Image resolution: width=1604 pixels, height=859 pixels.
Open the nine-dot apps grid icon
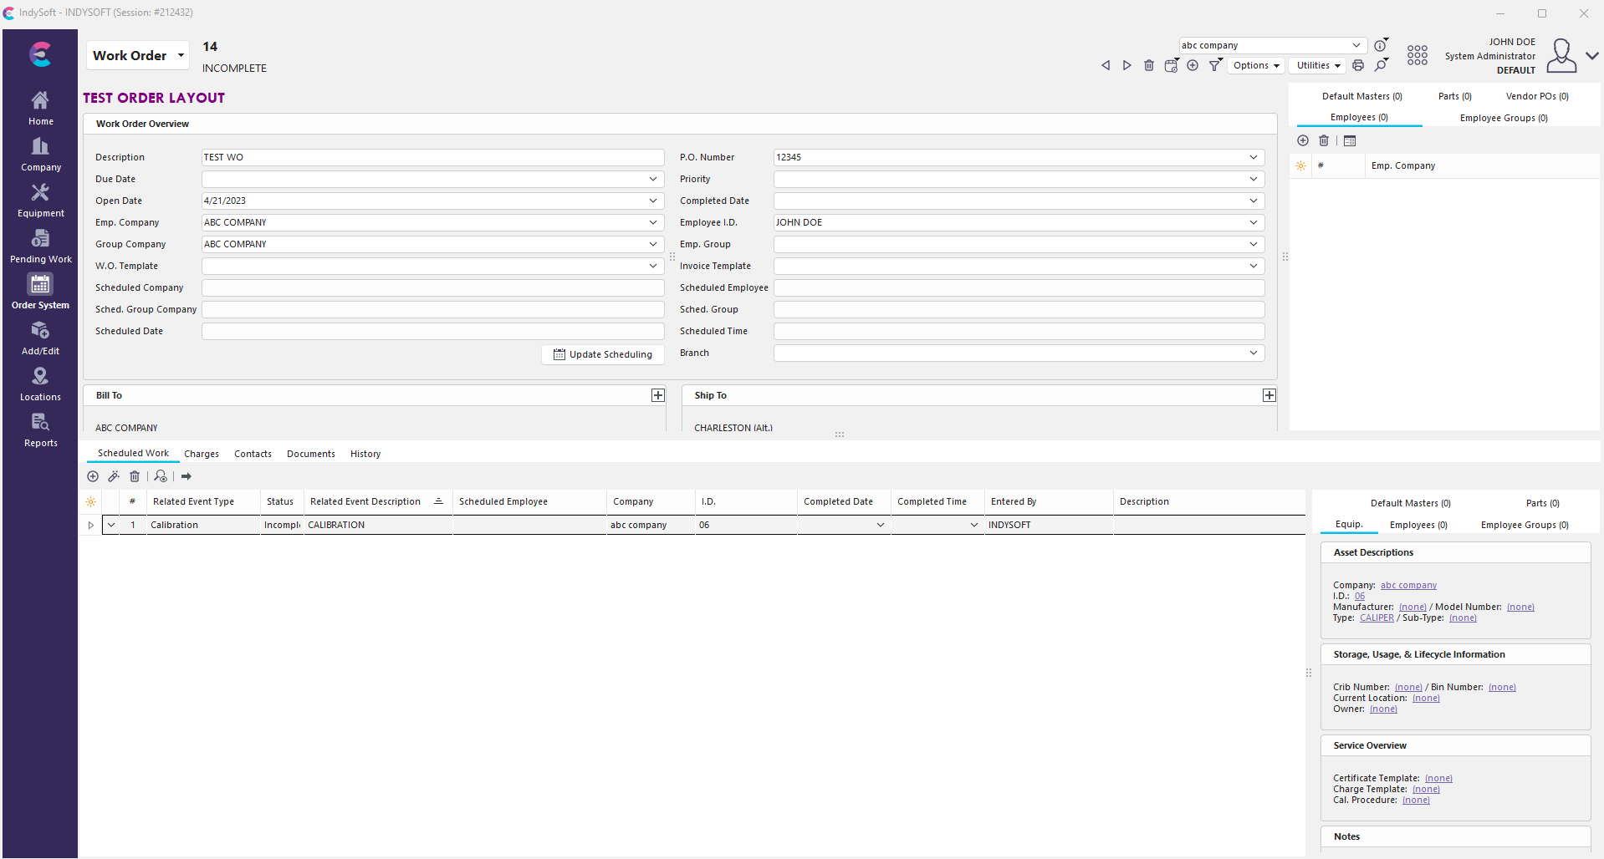[x=1417, y=55]
